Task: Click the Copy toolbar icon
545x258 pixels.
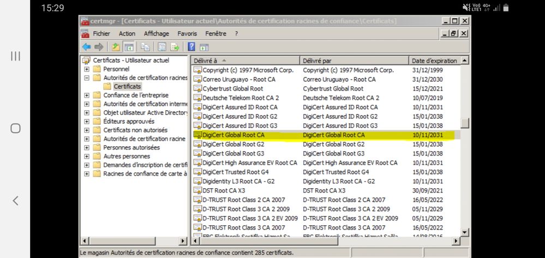Action: tap(146, 47)
